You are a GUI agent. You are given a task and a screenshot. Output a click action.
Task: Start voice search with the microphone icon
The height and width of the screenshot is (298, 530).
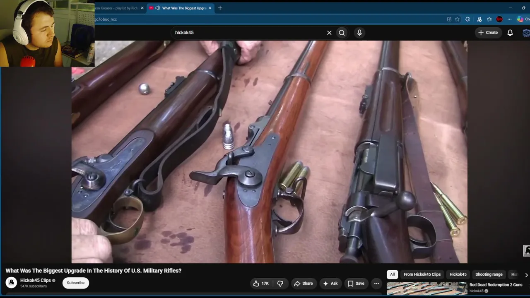coord(359,33)
